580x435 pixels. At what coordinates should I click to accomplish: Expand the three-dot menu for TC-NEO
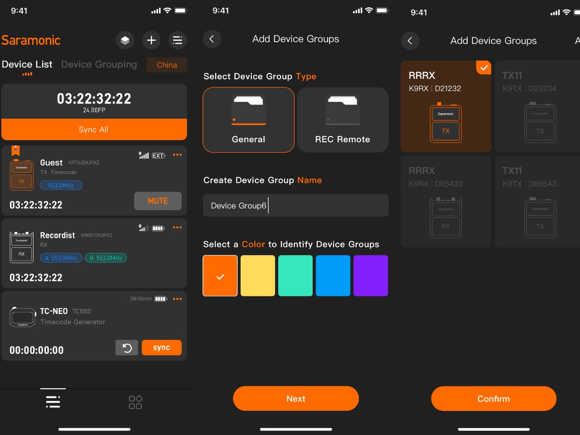coord(177,299)
